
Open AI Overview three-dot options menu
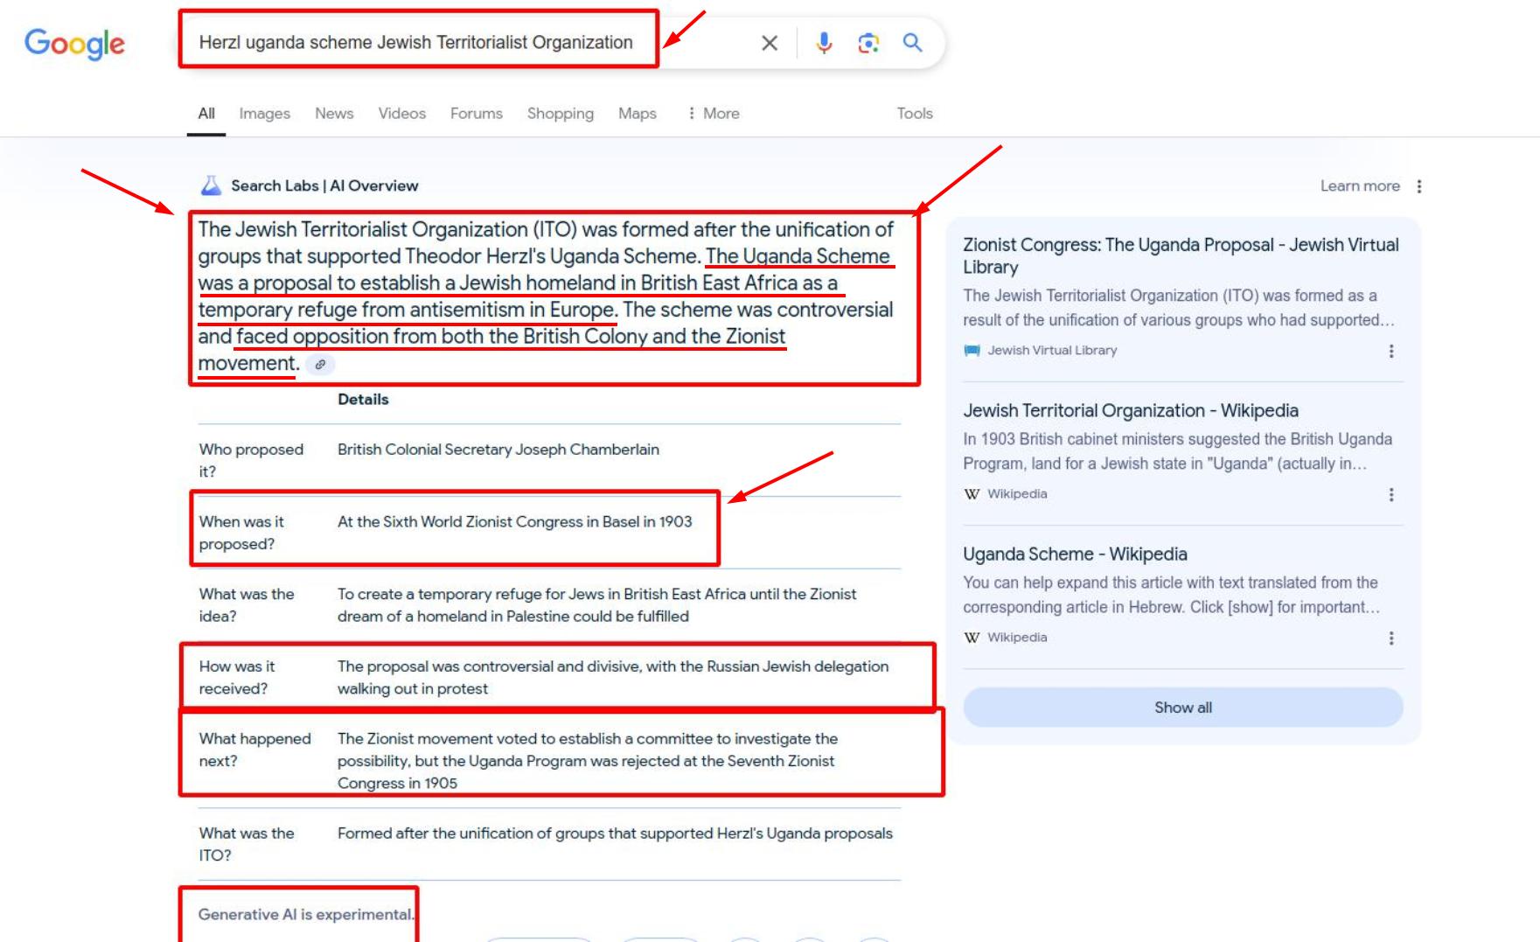[x=1418, y=186]
